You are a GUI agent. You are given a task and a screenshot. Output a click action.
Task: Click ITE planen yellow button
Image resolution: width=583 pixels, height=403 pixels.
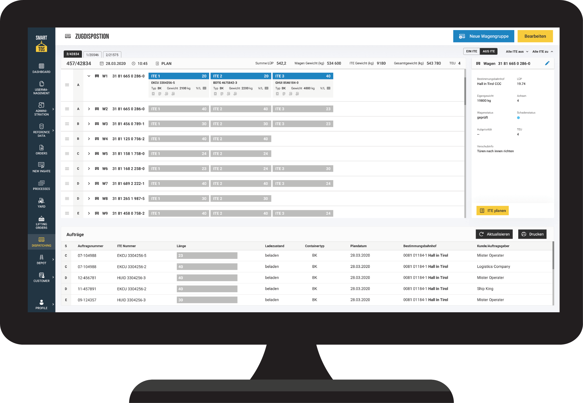tap(492, 211)
